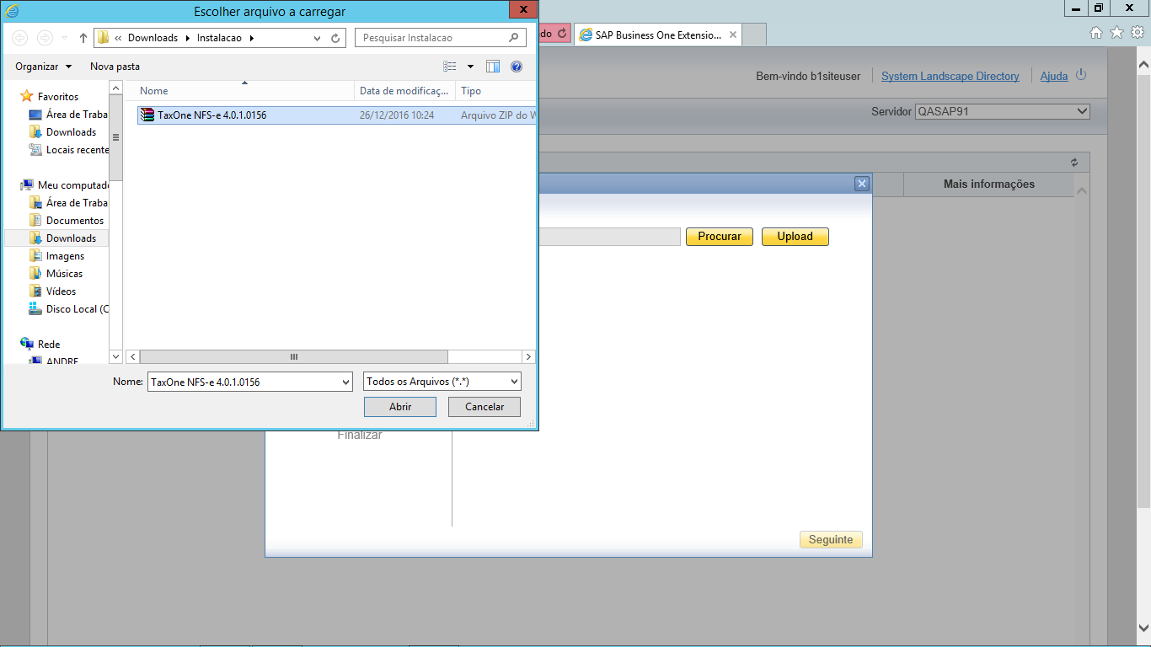The image size is (1151, 647).
Task: Click the search magnifier in Pesquisar field
Action: click(x=514, y=38)
